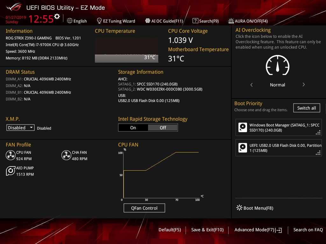Click the CPU FAN icon
The width and height of the screenshot is (326, 244).
pos(11,155)
